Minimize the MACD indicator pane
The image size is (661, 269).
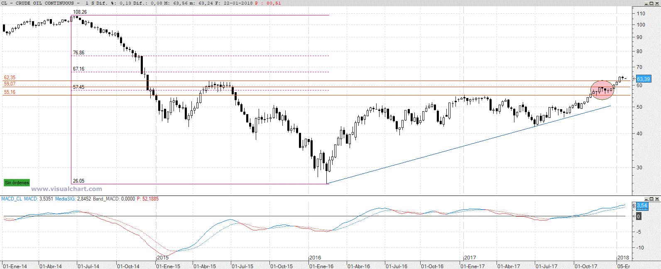646,199
